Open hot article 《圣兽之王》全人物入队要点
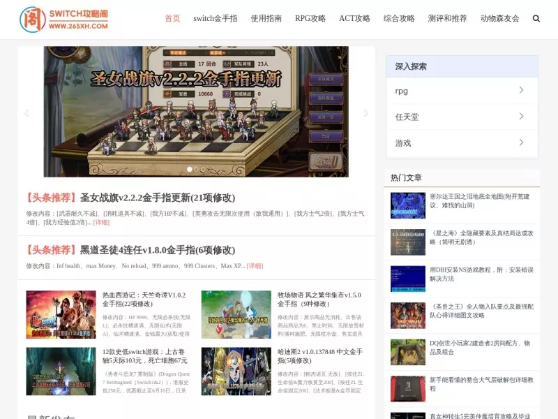Viewport: 558px width, 419px height. point(481,311)
